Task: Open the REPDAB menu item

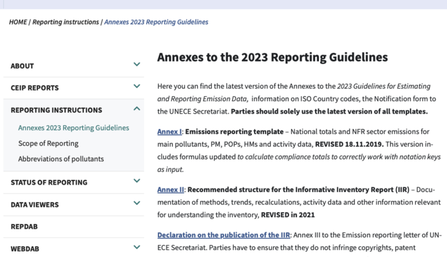Action: pyautogui.click(x=24, y=227)
